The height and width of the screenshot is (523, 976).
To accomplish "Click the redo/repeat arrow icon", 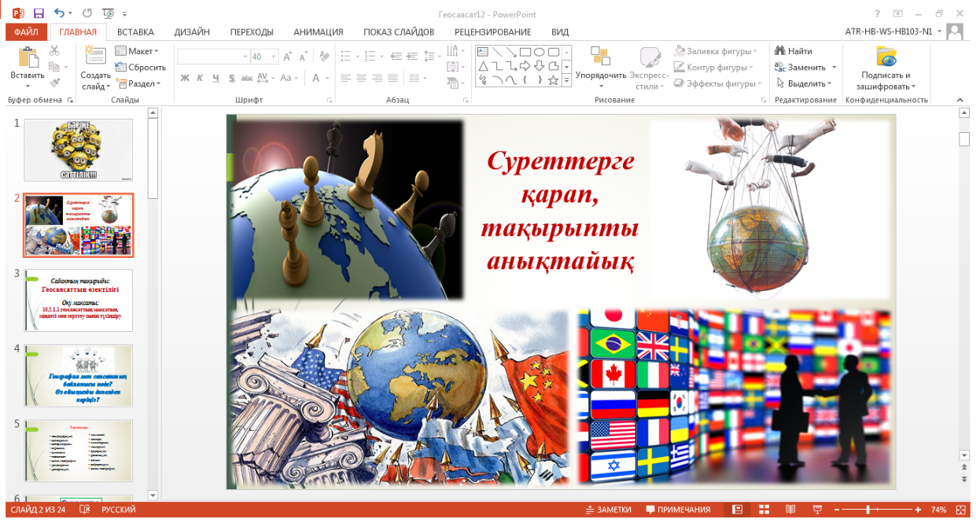I will [x=87, y=13].
